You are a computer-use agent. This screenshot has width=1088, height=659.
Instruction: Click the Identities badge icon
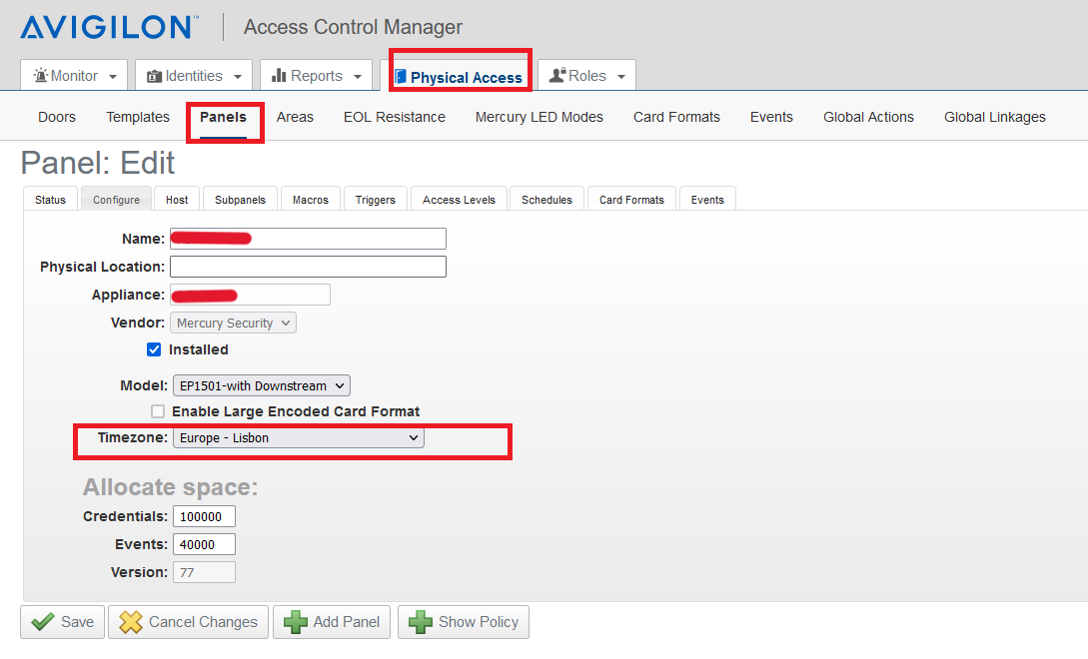pos(155,76)
